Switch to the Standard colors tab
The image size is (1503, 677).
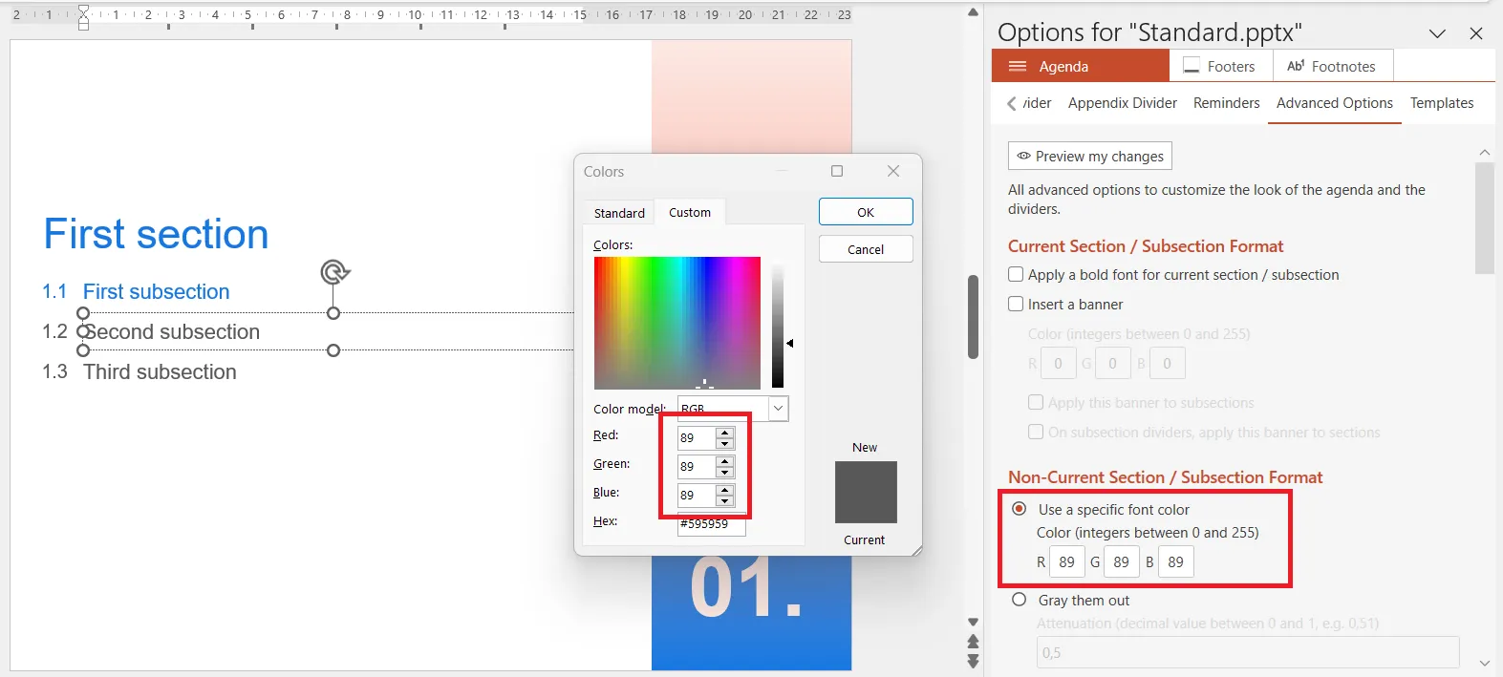(x=619, y=213)
